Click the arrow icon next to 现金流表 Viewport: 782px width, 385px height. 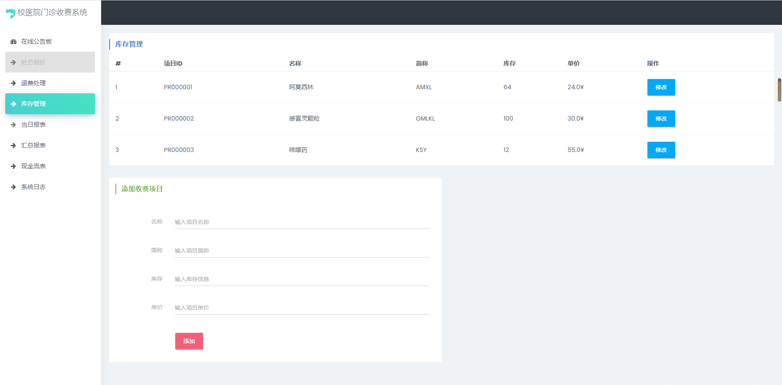(x=12, y=166)
